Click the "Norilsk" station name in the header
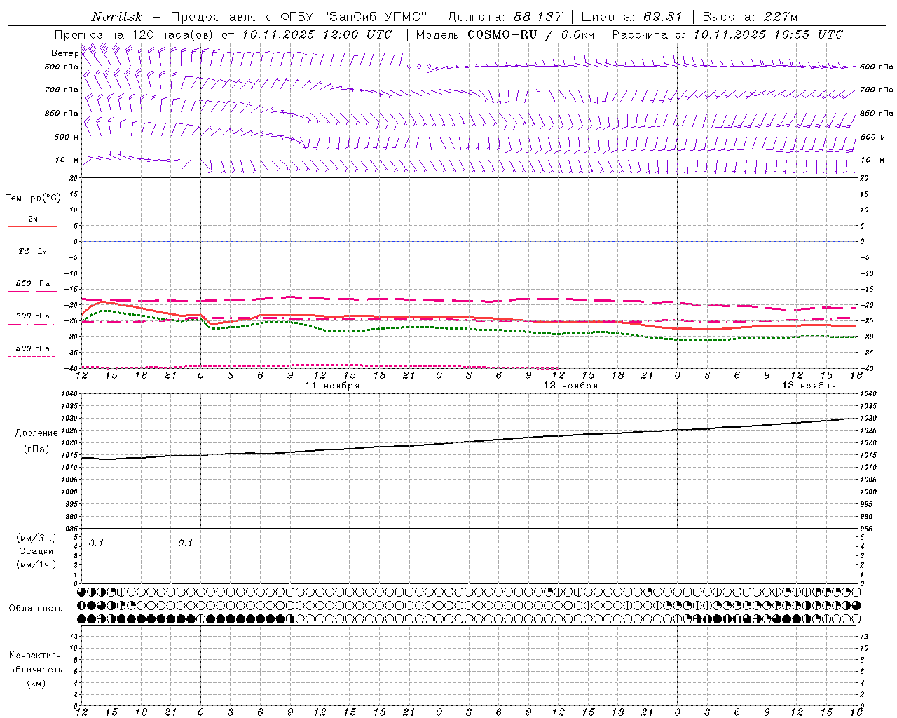This screenshot has width=897, height=718. pos(117,17)
